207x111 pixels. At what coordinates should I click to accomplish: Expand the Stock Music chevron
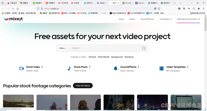(90, 67)
